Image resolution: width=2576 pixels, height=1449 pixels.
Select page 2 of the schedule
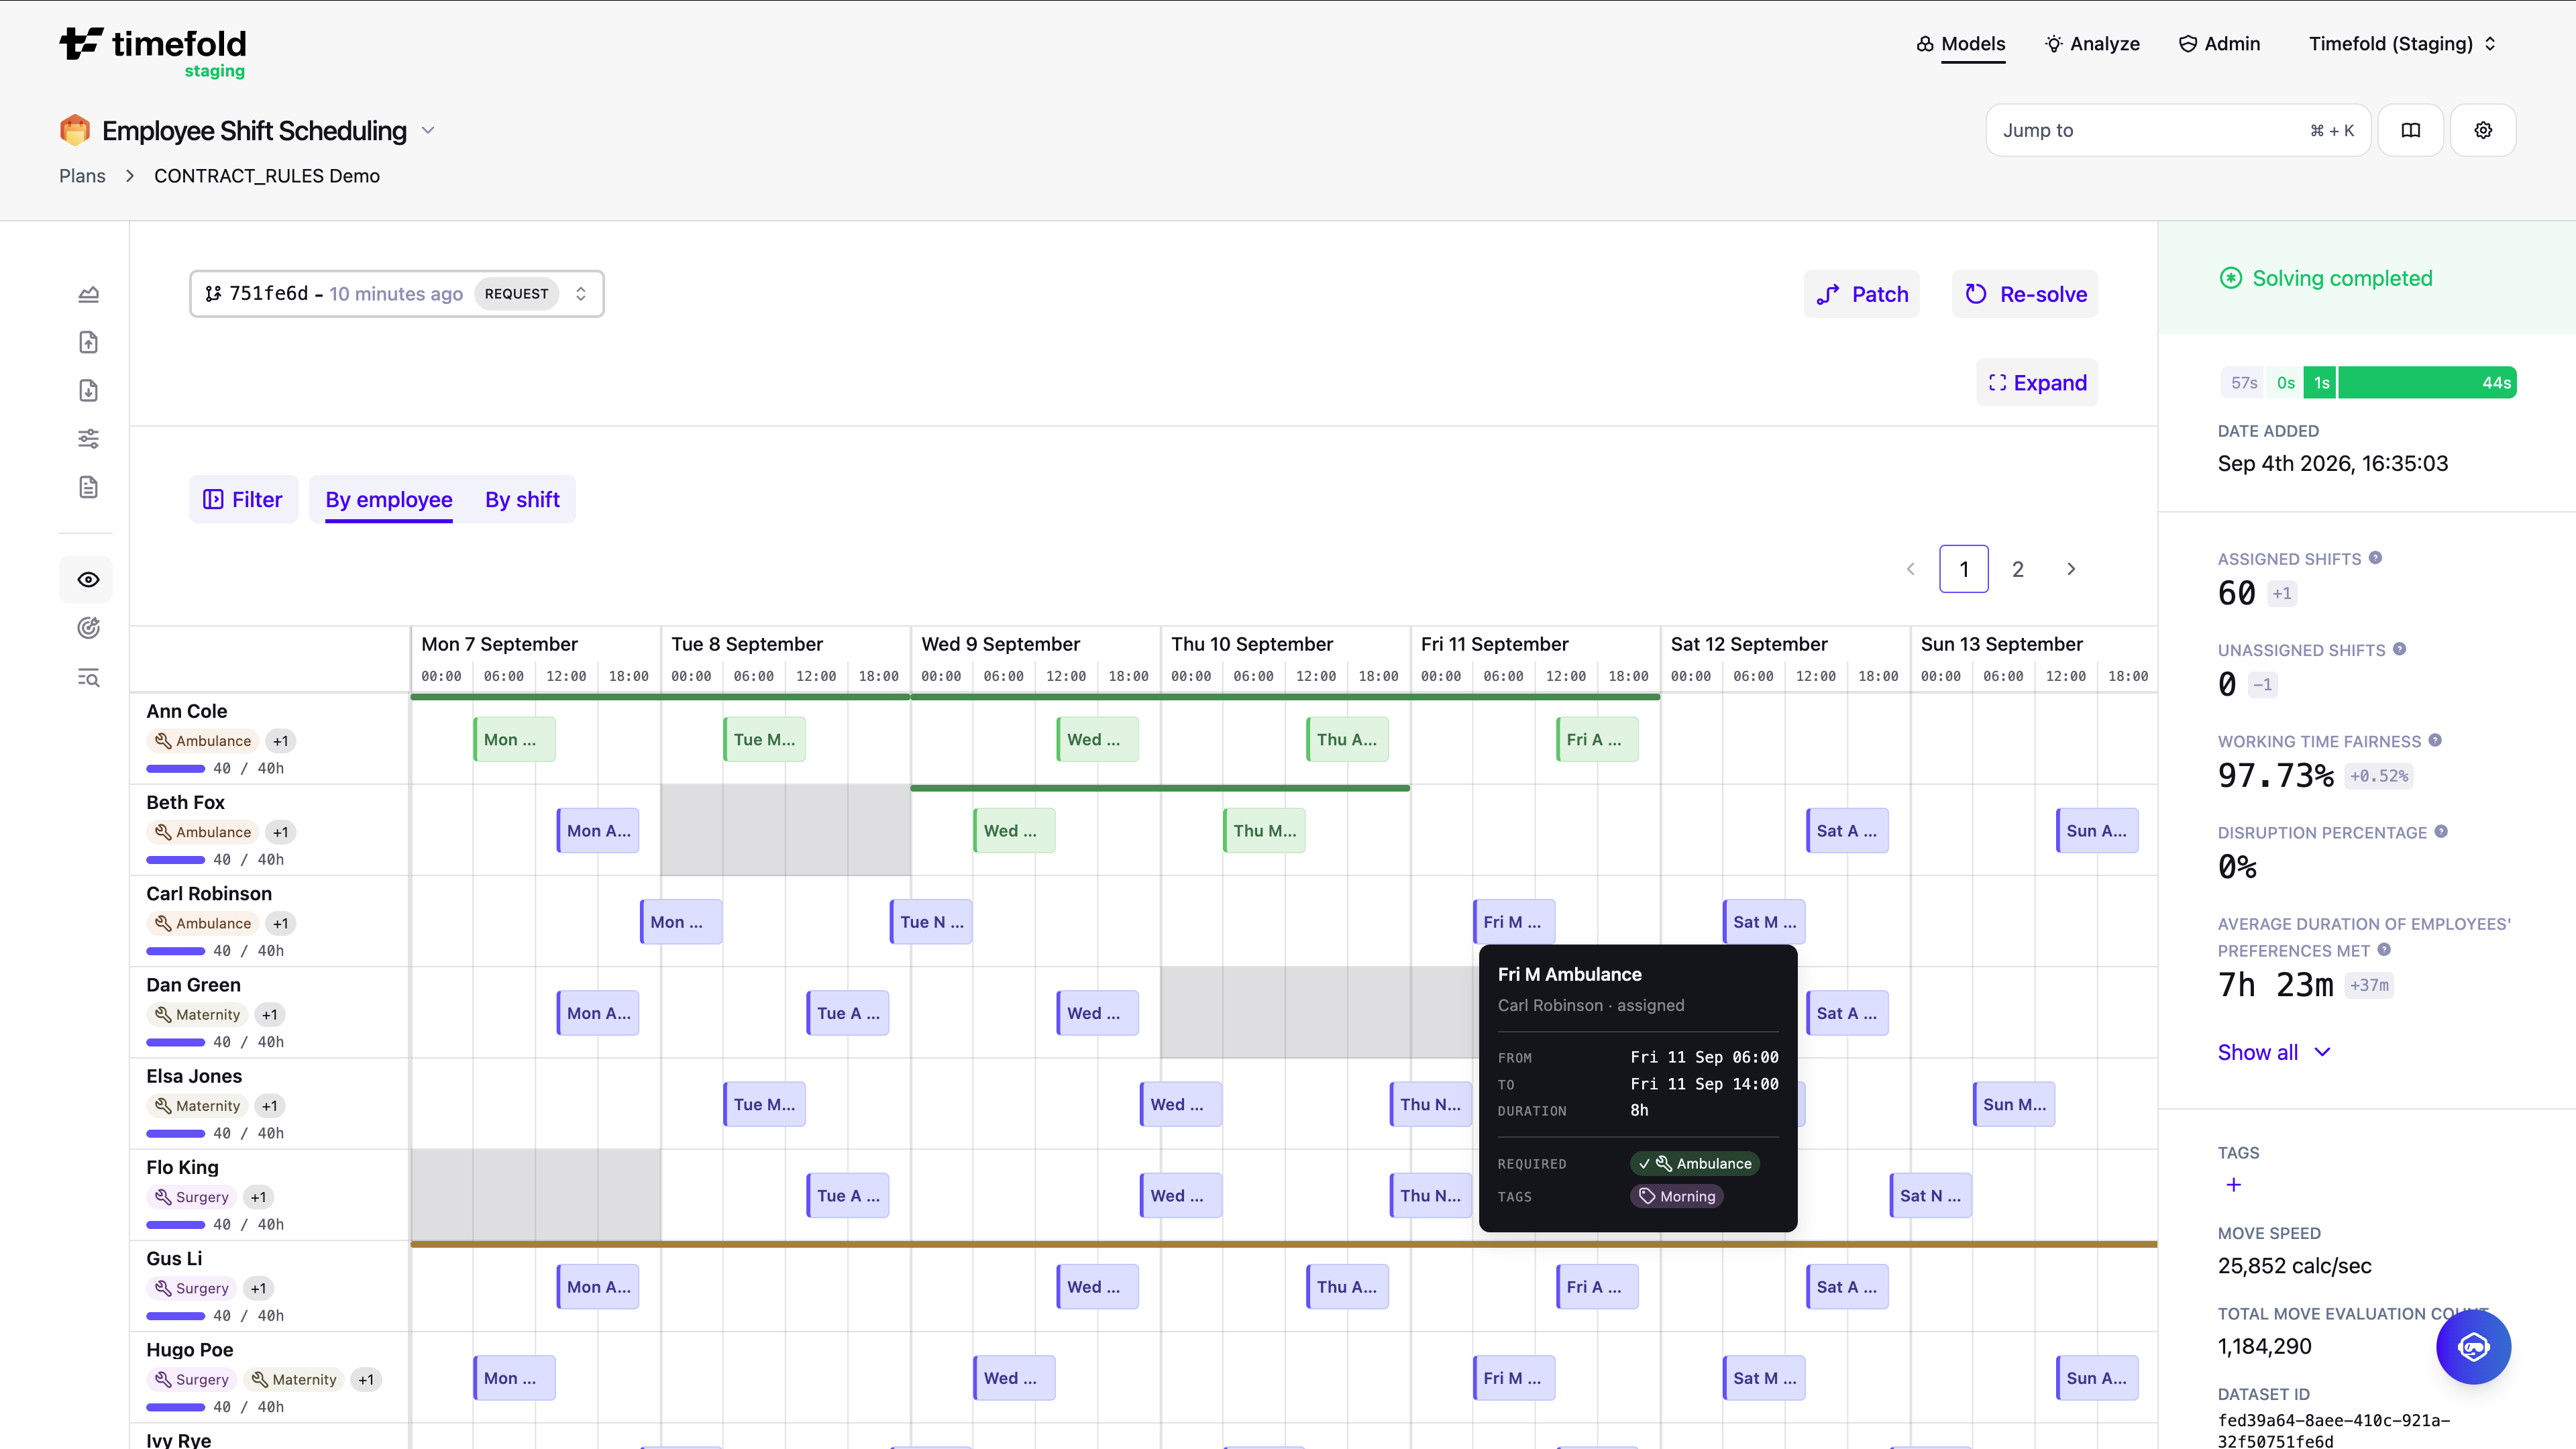pyautogui.click(x=2018, y=569)
